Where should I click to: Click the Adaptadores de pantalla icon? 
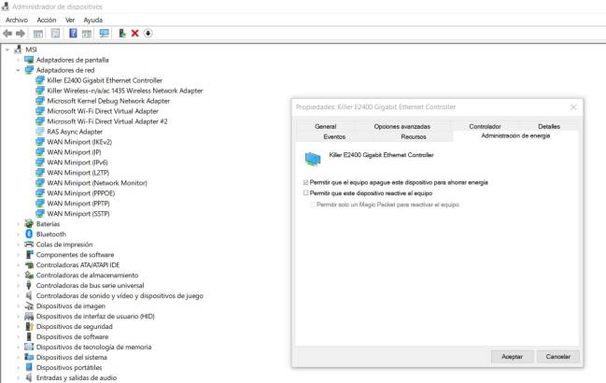click(29, 60)
